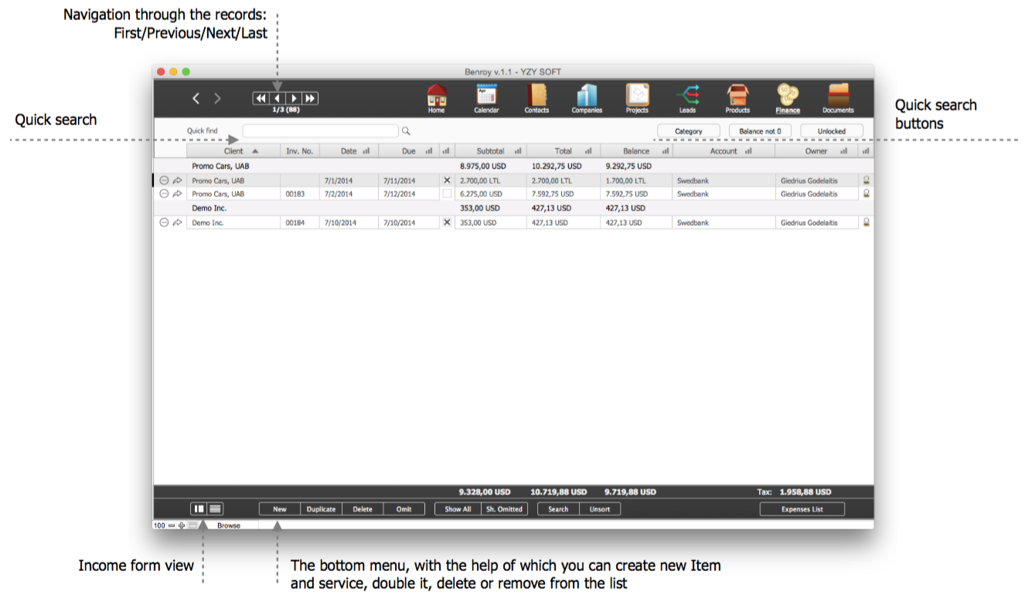1025x598 pixels.
Task: Click the Browse mode selector in status bar
Action: pyautogui.click(x=229, y=525)
